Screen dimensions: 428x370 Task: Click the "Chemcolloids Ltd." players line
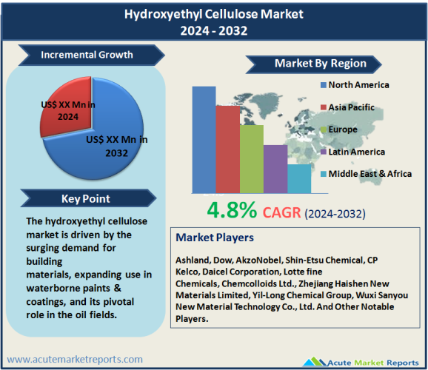click(x=282, y=283)
